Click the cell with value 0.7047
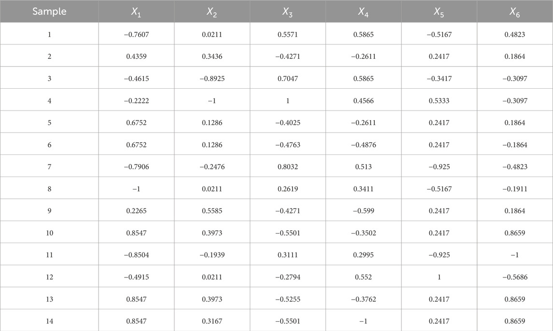This screenshot has height=331, width=553. pyautogui.click(x=288, y=79)
